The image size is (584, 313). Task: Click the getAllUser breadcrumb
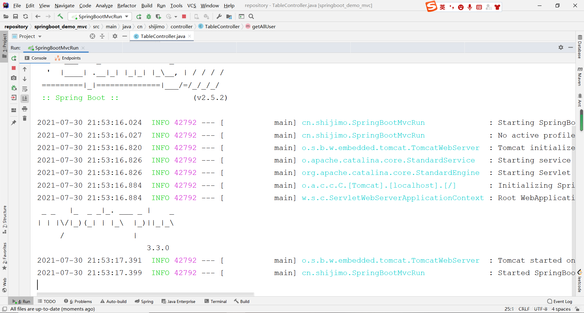[x=264, y=26]
